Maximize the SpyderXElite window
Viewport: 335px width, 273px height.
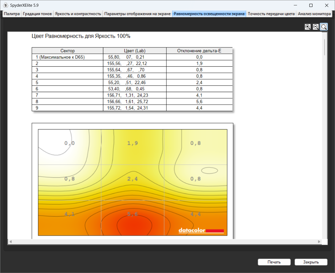[311, 5]
